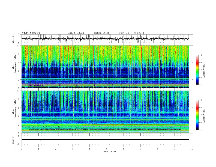Click the '5' tick on the time axis
This screenshot has width=216, height=167.
click(x=107, y=149)
